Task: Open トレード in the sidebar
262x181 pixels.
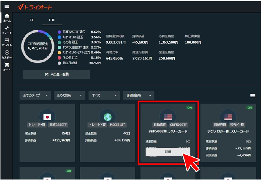Action: point(7,30)
